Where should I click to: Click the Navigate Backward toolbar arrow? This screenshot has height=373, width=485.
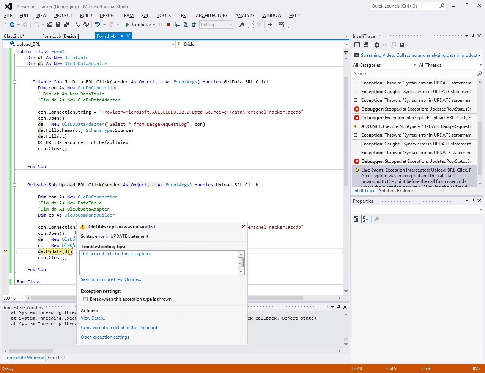(x=12, y=25)
